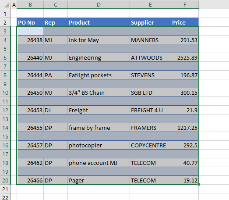Image resolution: width=229 pixels, height=200 pixels.
Task: Click cell containing ATTWOODS
Action: pos(150,57)
